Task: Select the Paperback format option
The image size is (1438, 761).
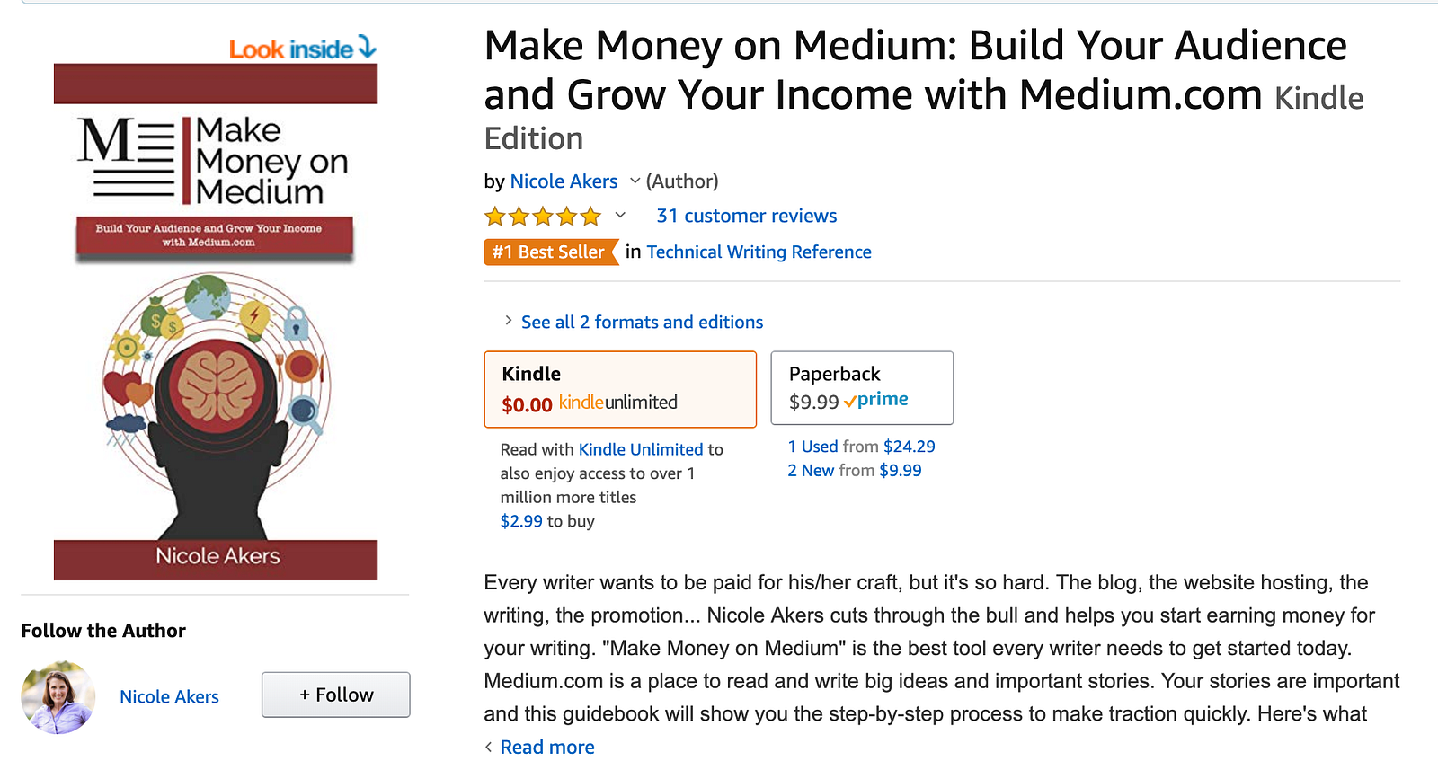Action: pos(861,387)
